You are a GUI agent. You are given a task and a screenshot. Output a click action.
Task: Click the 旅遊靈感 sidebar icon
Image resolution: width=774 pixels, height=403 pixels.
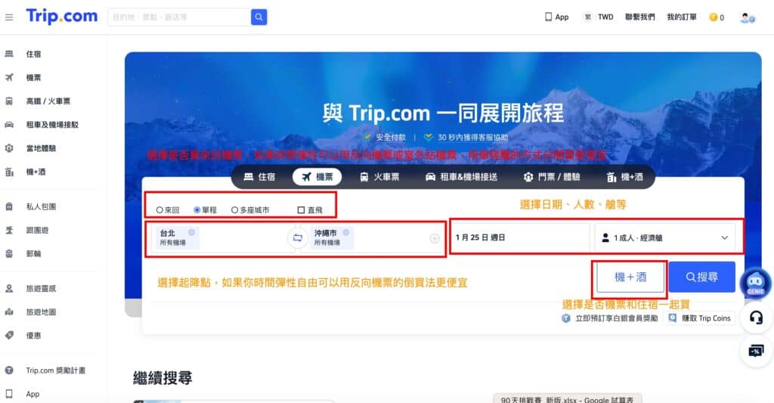(x=9, y=288)
